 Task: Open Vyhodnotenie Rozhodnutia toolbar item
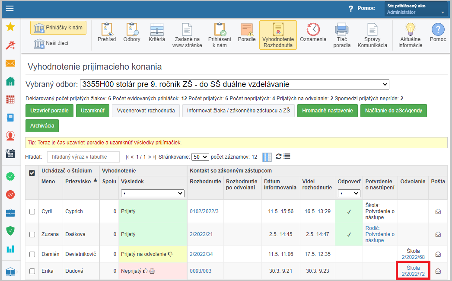(x=278, y=35)
